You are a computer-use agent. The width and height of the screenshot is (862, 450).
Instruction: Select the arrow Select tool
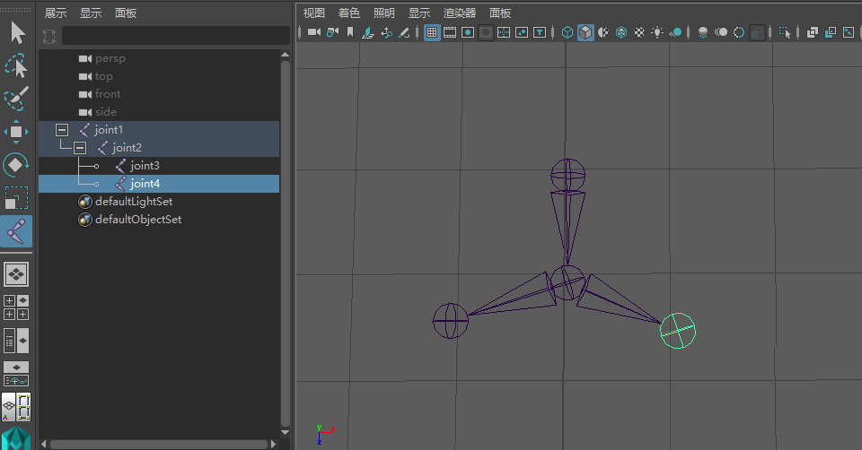pos(18,33)
